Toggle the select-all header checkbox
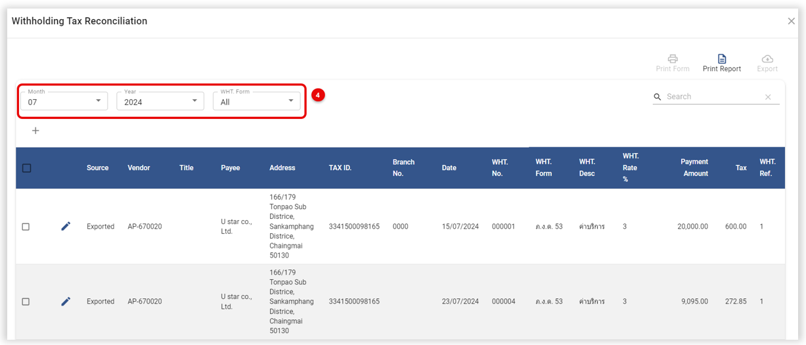The image size is (806, 345). [27, 168]
